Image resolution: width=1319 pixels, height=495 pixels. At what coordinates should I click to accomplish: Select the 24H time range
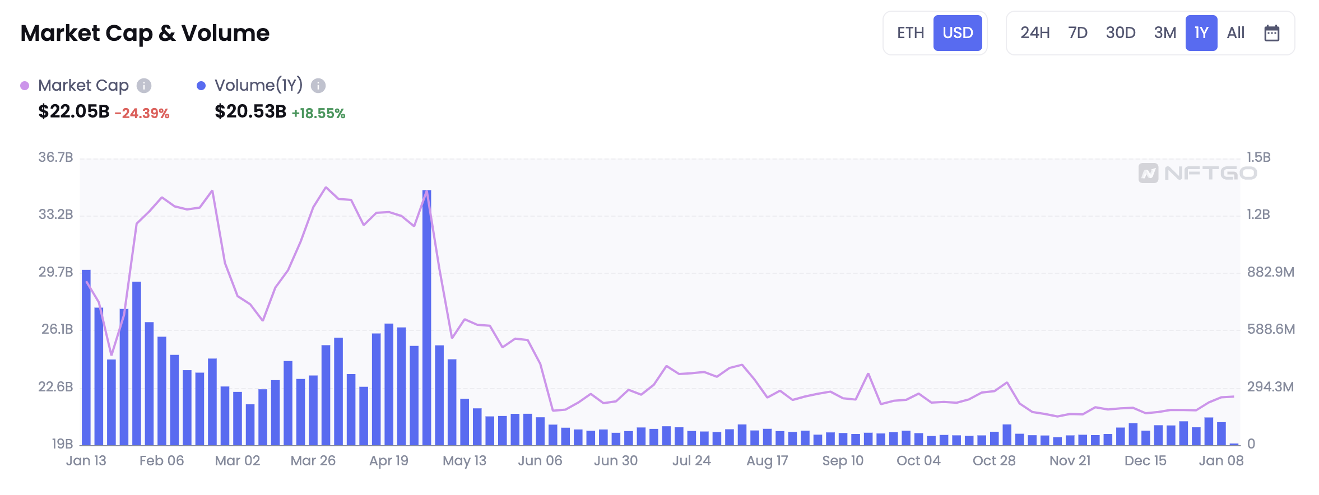[1035, 33]
